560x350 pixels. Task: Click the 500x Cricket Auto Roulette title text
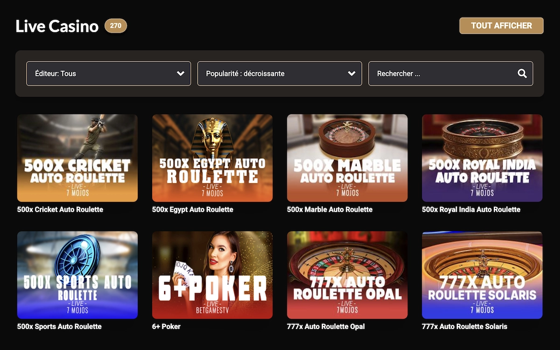58,209
